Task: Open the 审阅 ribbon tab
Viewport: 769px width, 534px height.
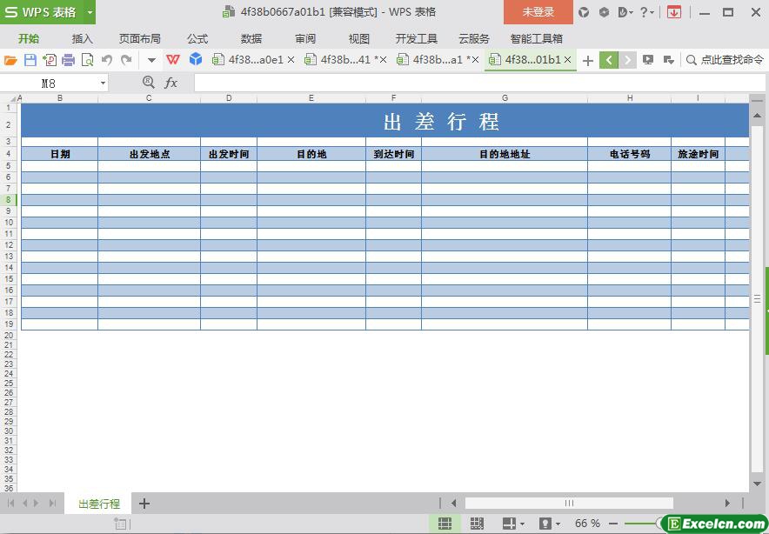Action: [x=305, y=38]
